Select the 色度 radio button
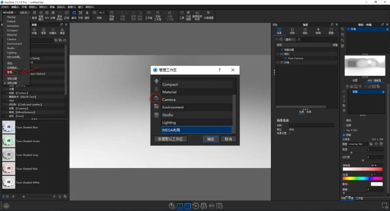 point(344,125)
